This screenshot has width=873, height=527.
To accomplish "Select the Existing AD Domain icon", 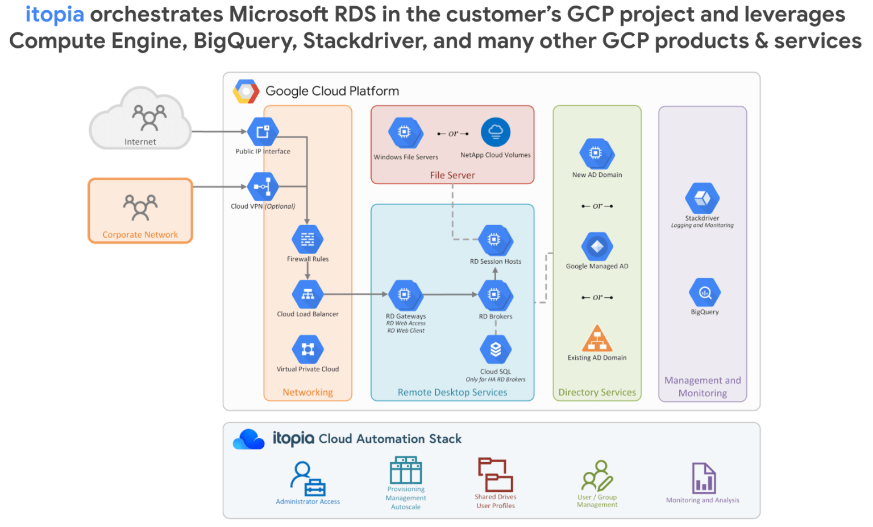I will click(596, 339).
